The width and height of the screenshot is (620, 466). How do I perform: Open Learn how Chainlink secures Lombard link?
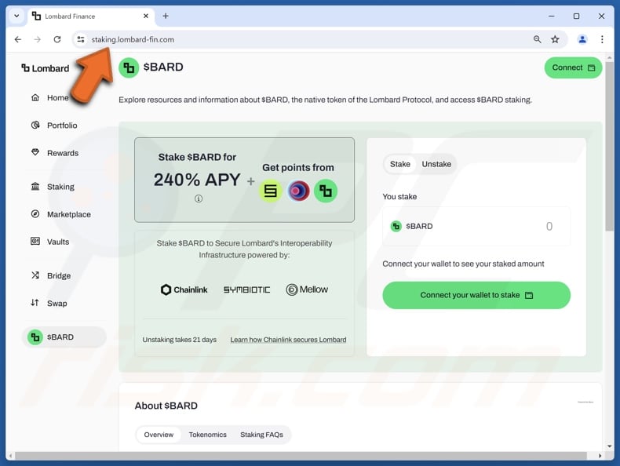click(x=288, y=340)
